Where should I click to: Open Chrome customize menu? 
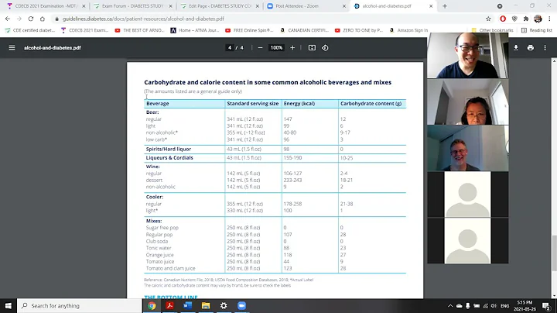[x=549, y=19]
